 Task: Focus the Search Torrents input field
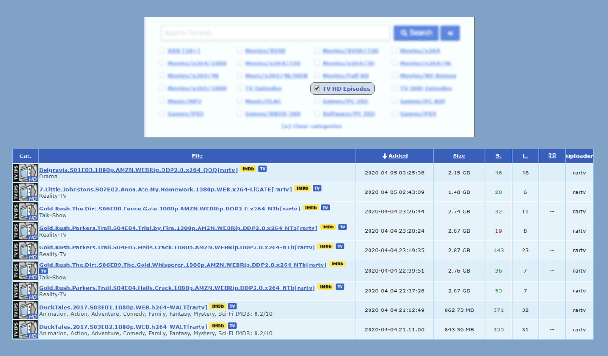[275, 33]
